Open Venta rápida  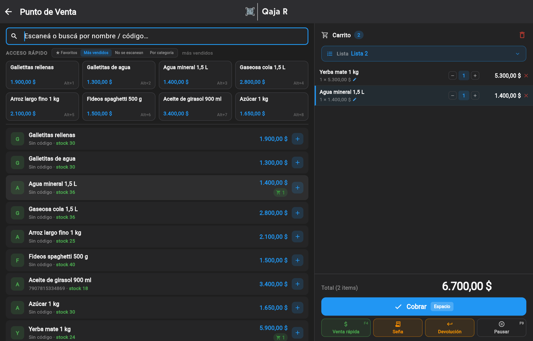[346, 328]
